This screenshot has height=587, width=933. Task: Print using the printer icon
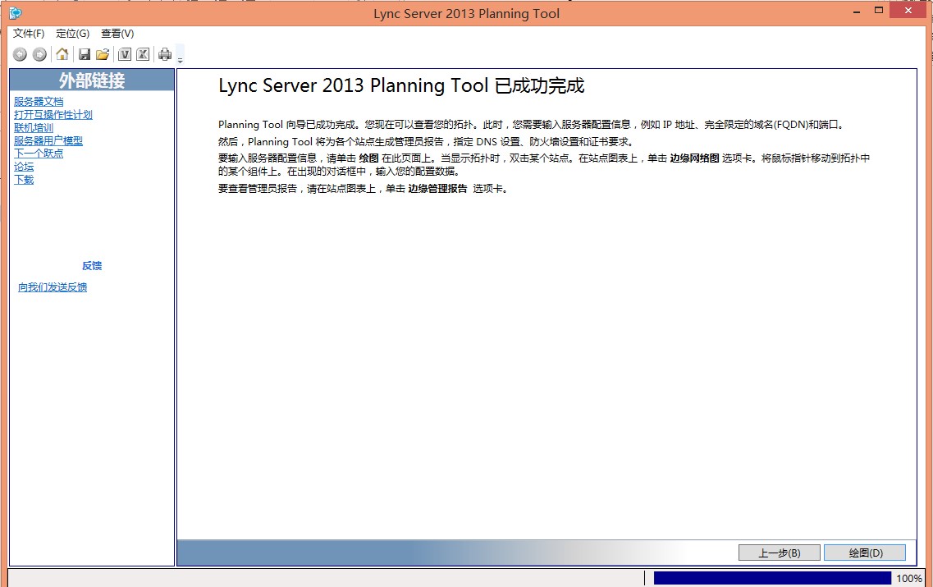tap(165, 54)
